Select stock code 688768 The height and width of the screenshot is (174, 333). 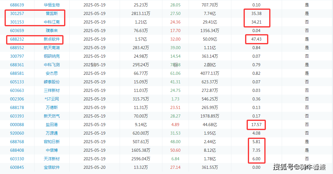[17, 142]
